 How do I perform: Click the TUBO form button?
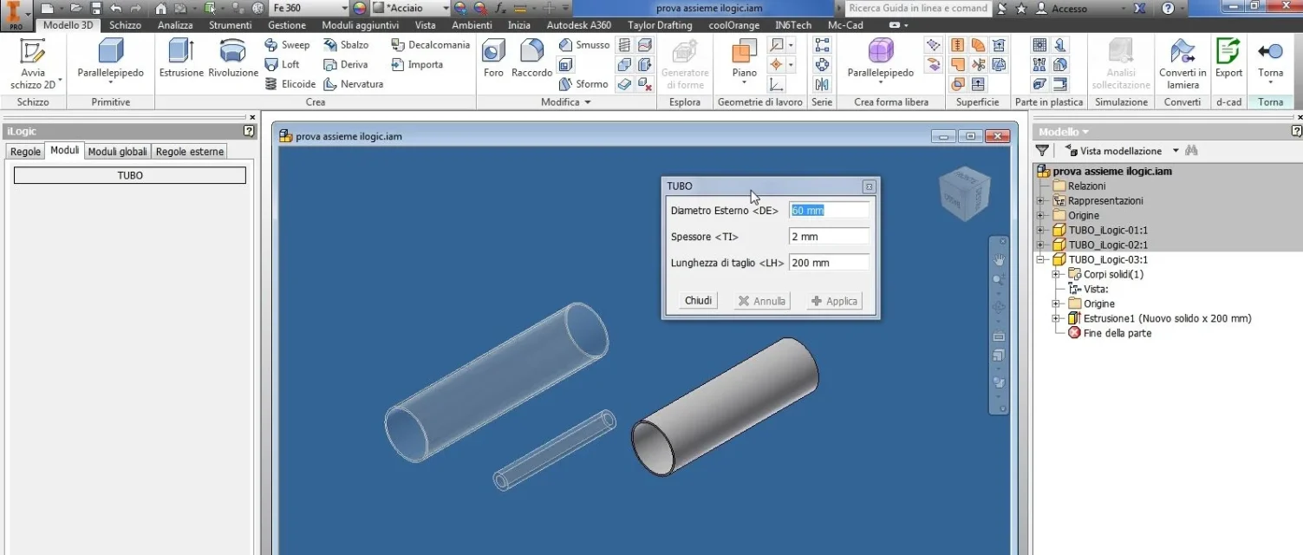pos(130,175)
